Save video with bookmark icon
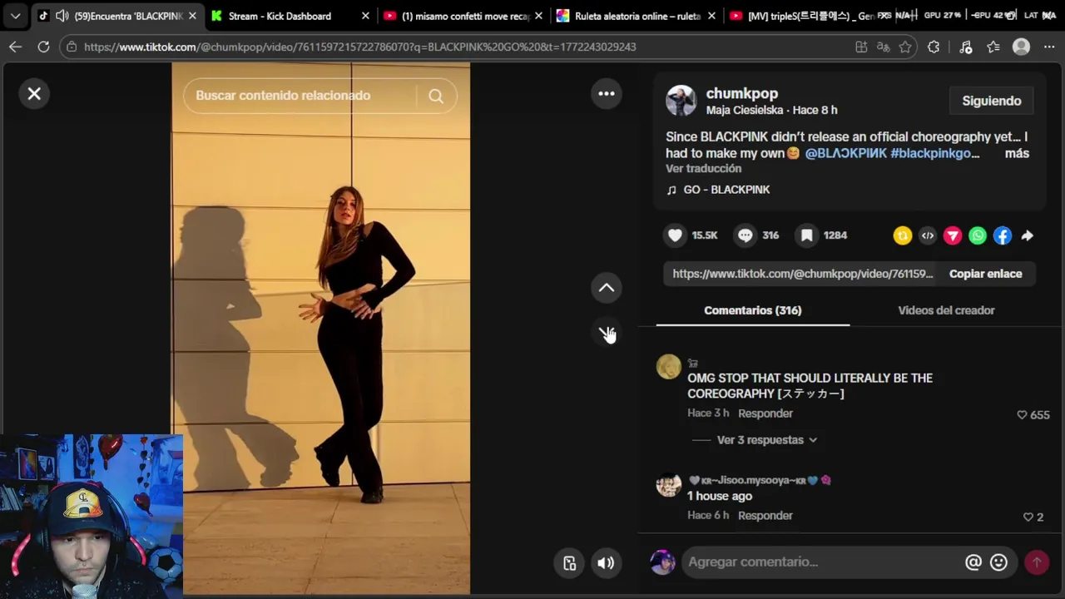 [x=806, y=235]
